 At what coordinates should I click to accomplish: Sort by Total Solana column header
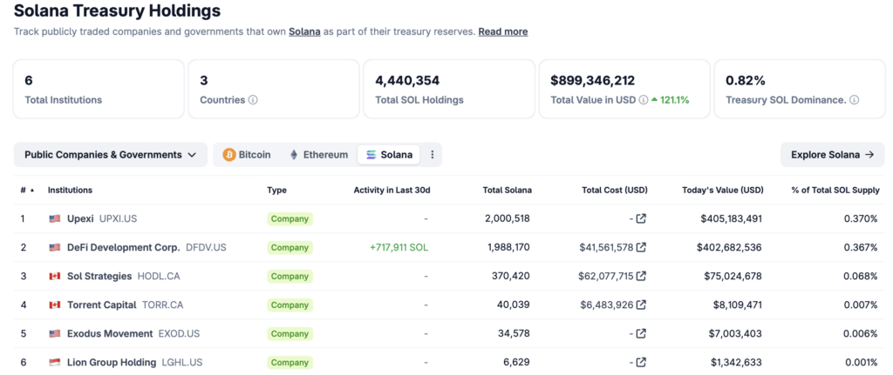(x=507, y=191)
